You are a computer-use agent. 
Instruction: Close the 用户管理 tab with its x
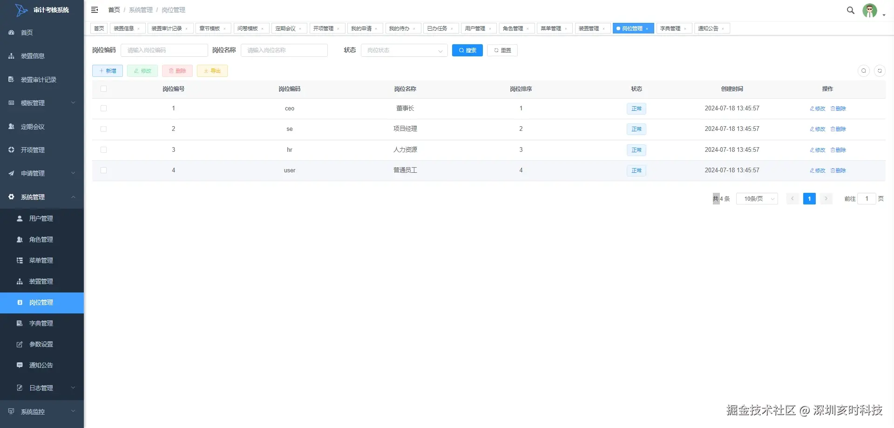point(490,29)
